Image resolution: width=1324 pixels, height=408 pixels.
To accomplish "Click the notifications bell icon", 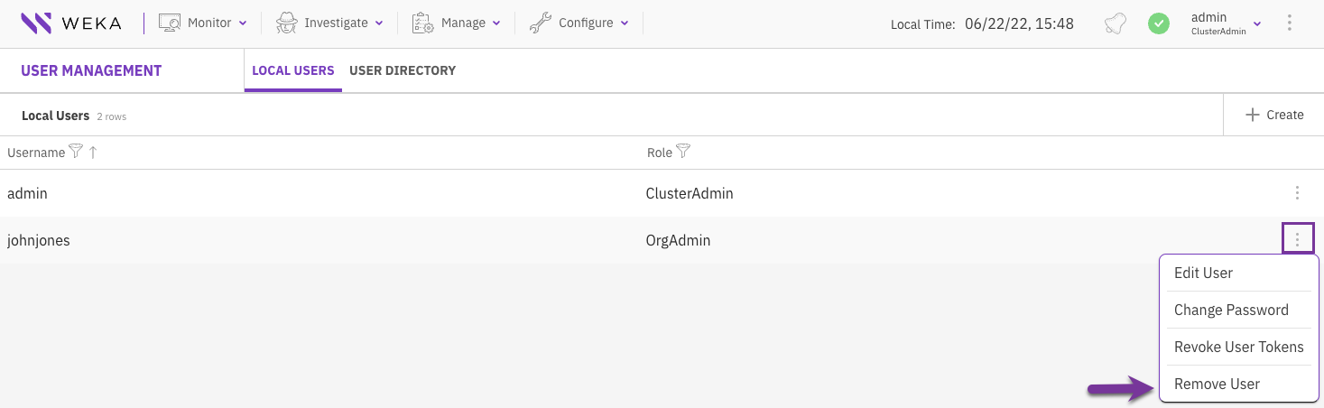I will 1116,24.
